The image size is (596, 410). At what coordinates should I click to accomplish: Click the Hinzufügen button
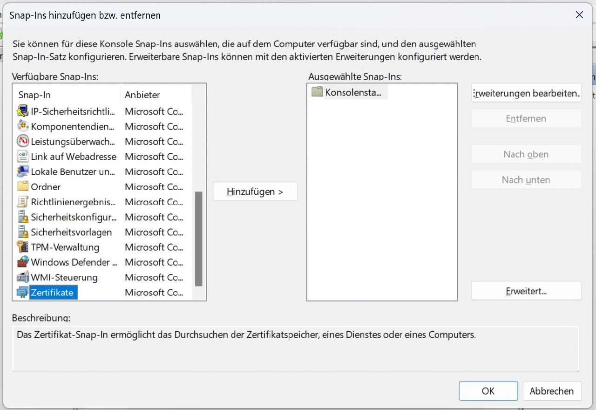pyautogui.click(x=255, y=191)
